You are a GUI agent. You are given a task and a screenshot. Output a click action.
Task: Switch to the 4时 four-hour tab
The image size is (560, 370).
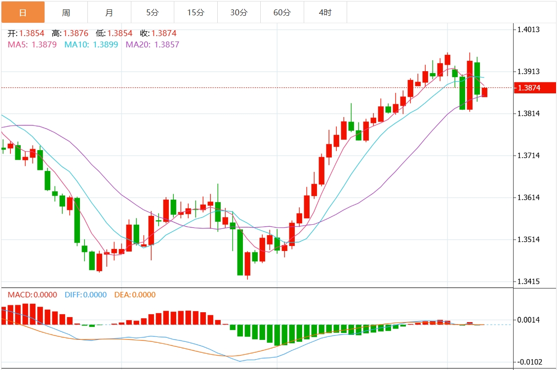(325, 12)
